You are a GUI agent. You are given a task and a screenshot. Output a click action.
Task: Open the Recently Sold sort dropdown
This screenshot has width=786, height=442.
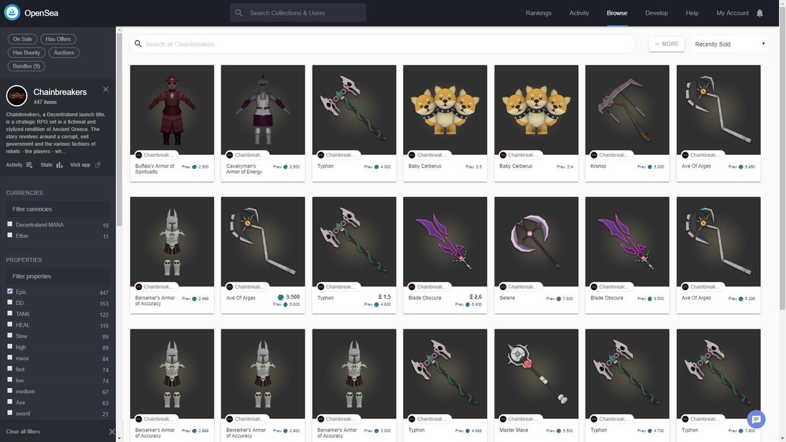point(729,44)
